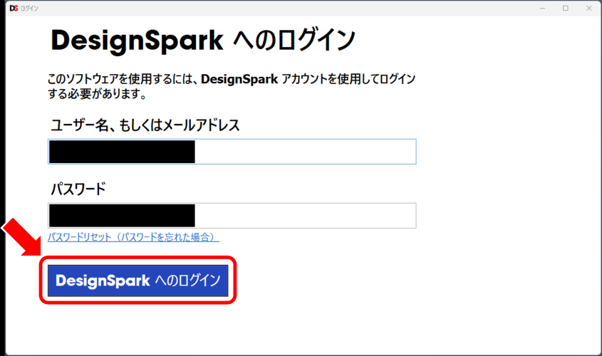
Task: Click the redacted black box in username field
Action: (x=122, y=152)
